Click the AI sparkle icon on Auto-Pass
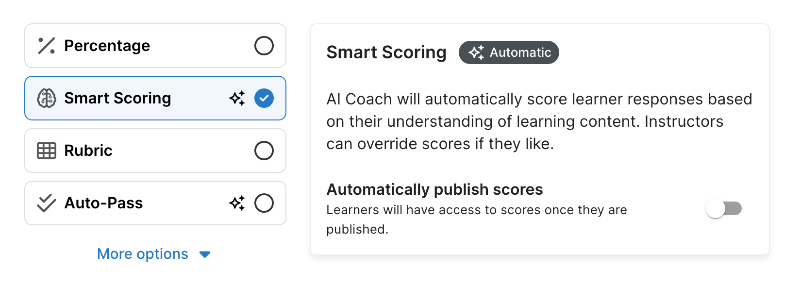The image size is (801, 305). tap(237, 203)
